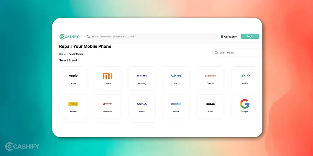Select the Honor brand logo
This screenshot has width=313, height=156.
pos(176,104)
